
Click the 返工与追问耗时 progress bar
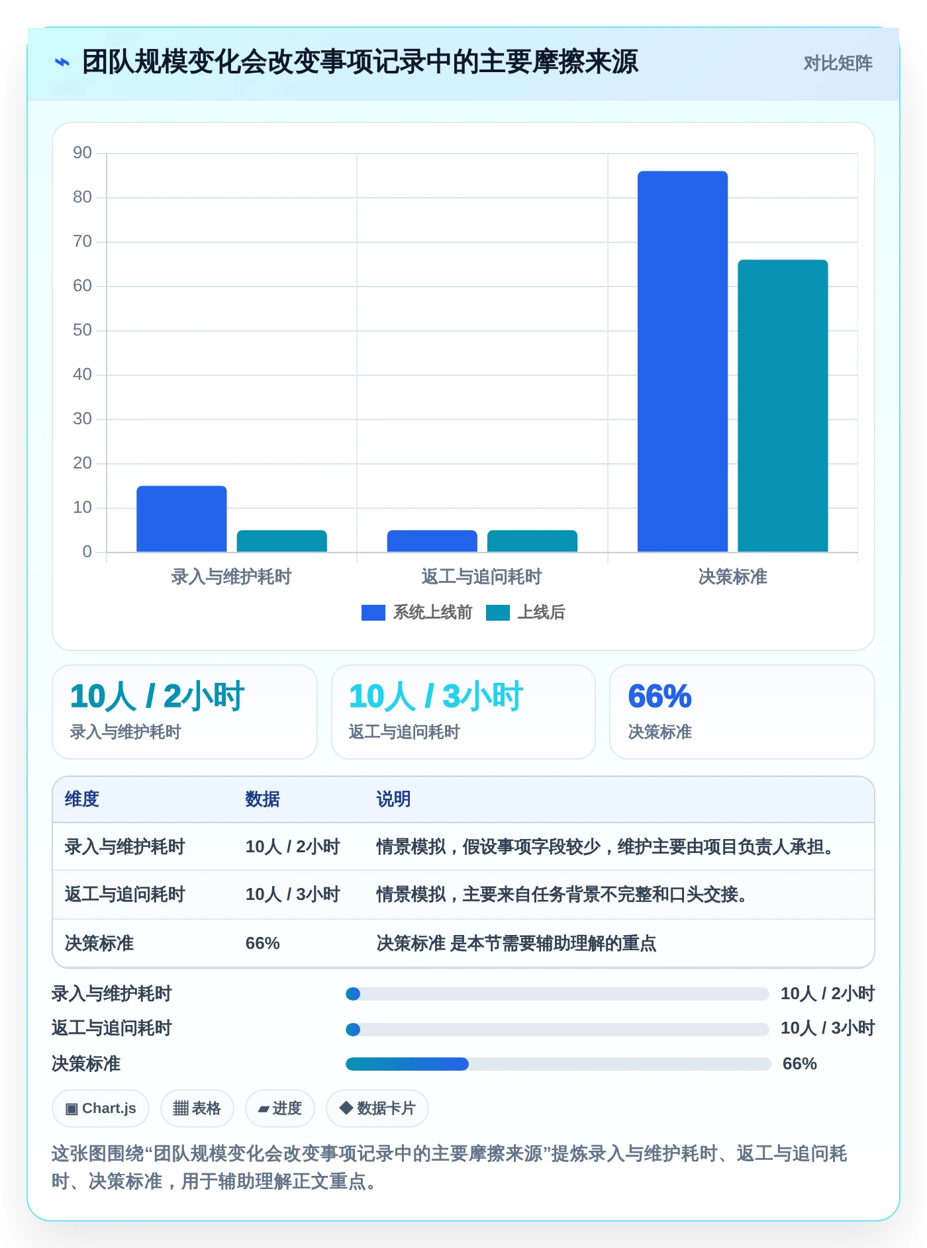(x=557, y=1030)
